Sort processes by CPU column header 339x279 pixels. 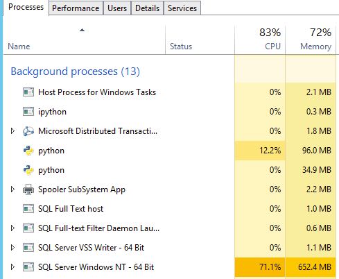tap(260, 40)
